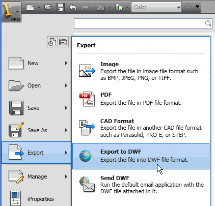
Task: Click the iProperties icon
Action: tap(16, 198)
